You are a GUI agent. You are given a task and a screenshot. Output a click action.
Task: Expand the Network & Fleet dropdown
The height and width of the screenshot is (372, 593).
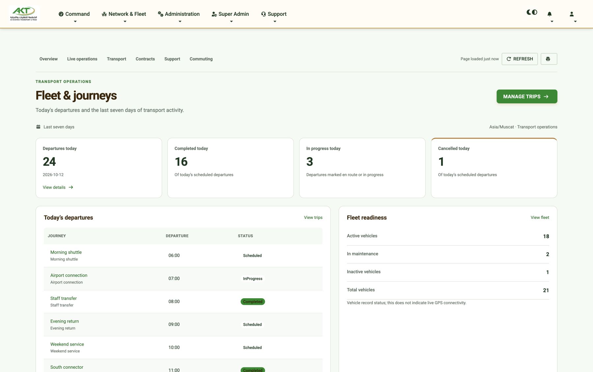pyautogui.click(x=124, y=16)
